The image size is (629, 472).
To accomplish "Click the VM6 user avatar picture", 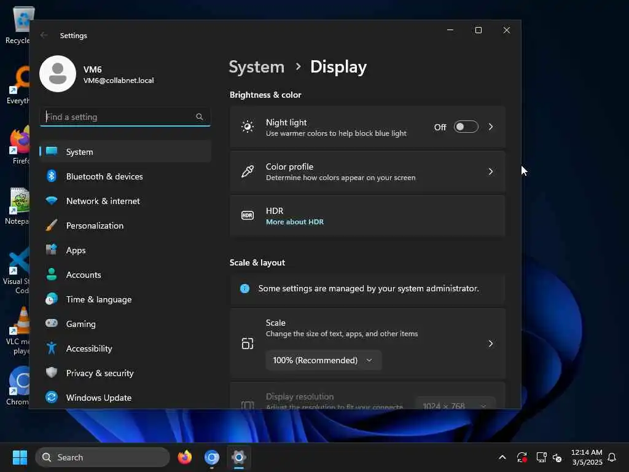I will pyautogui.click(x=58, y=74).
